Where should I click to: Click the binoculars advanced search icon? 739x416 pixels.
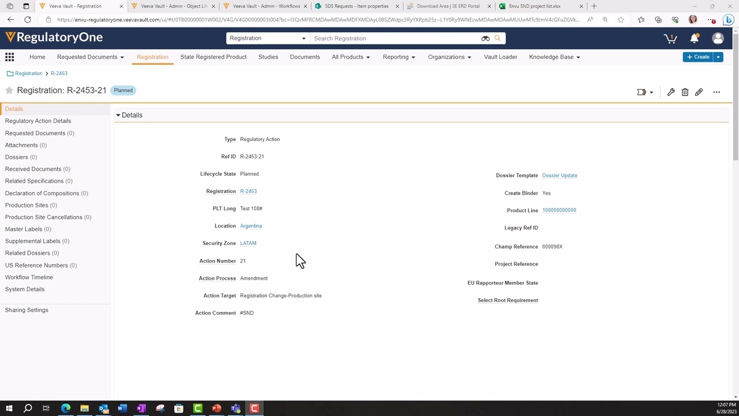pyautogui.click(x=486, y=39)
